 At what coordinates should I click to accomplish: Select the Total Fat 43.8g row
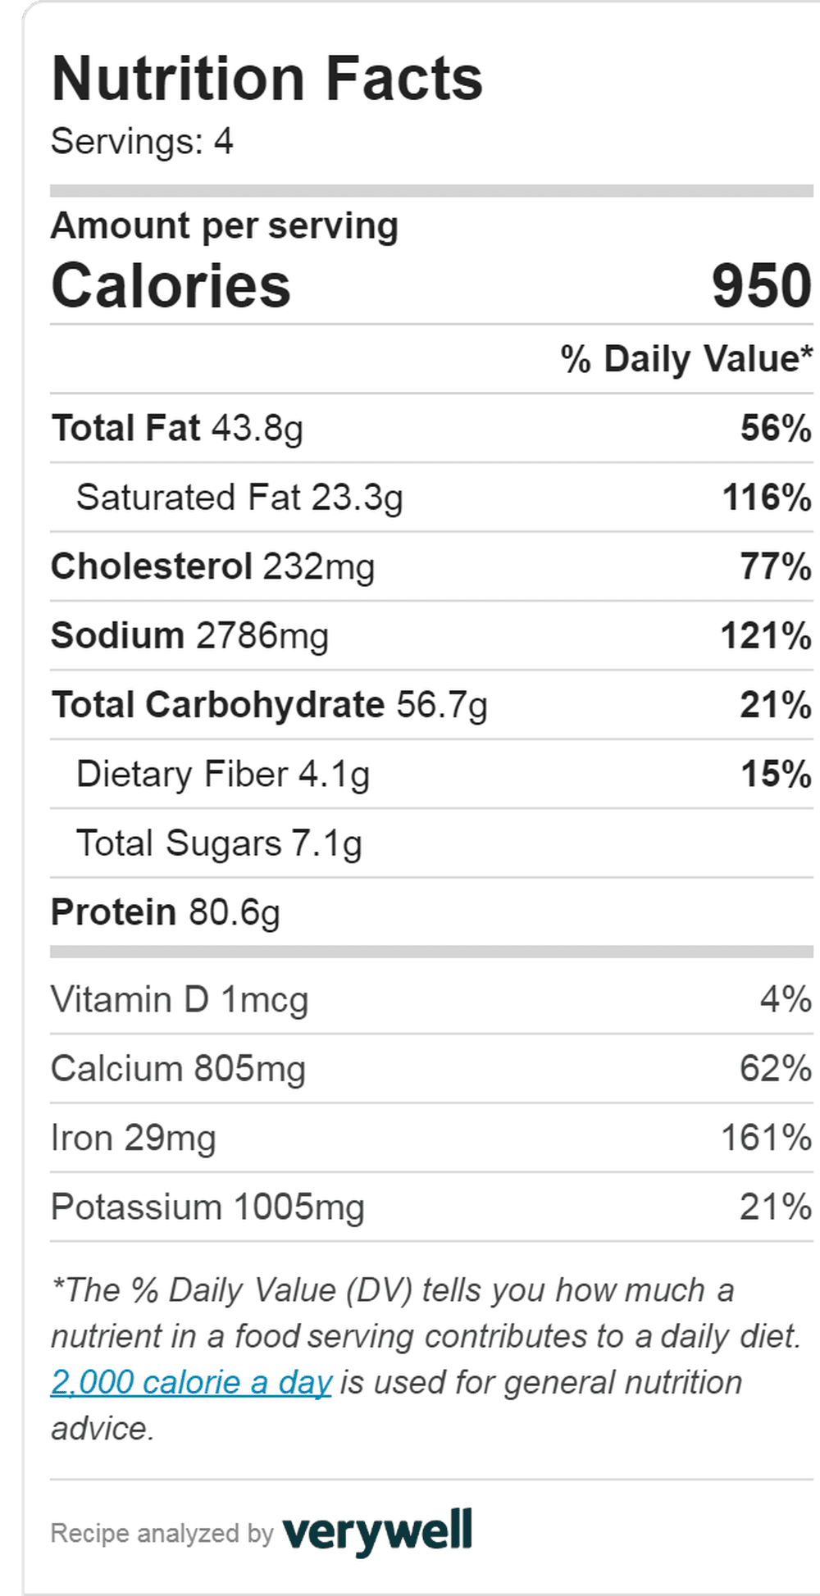[x=431, y=428]
